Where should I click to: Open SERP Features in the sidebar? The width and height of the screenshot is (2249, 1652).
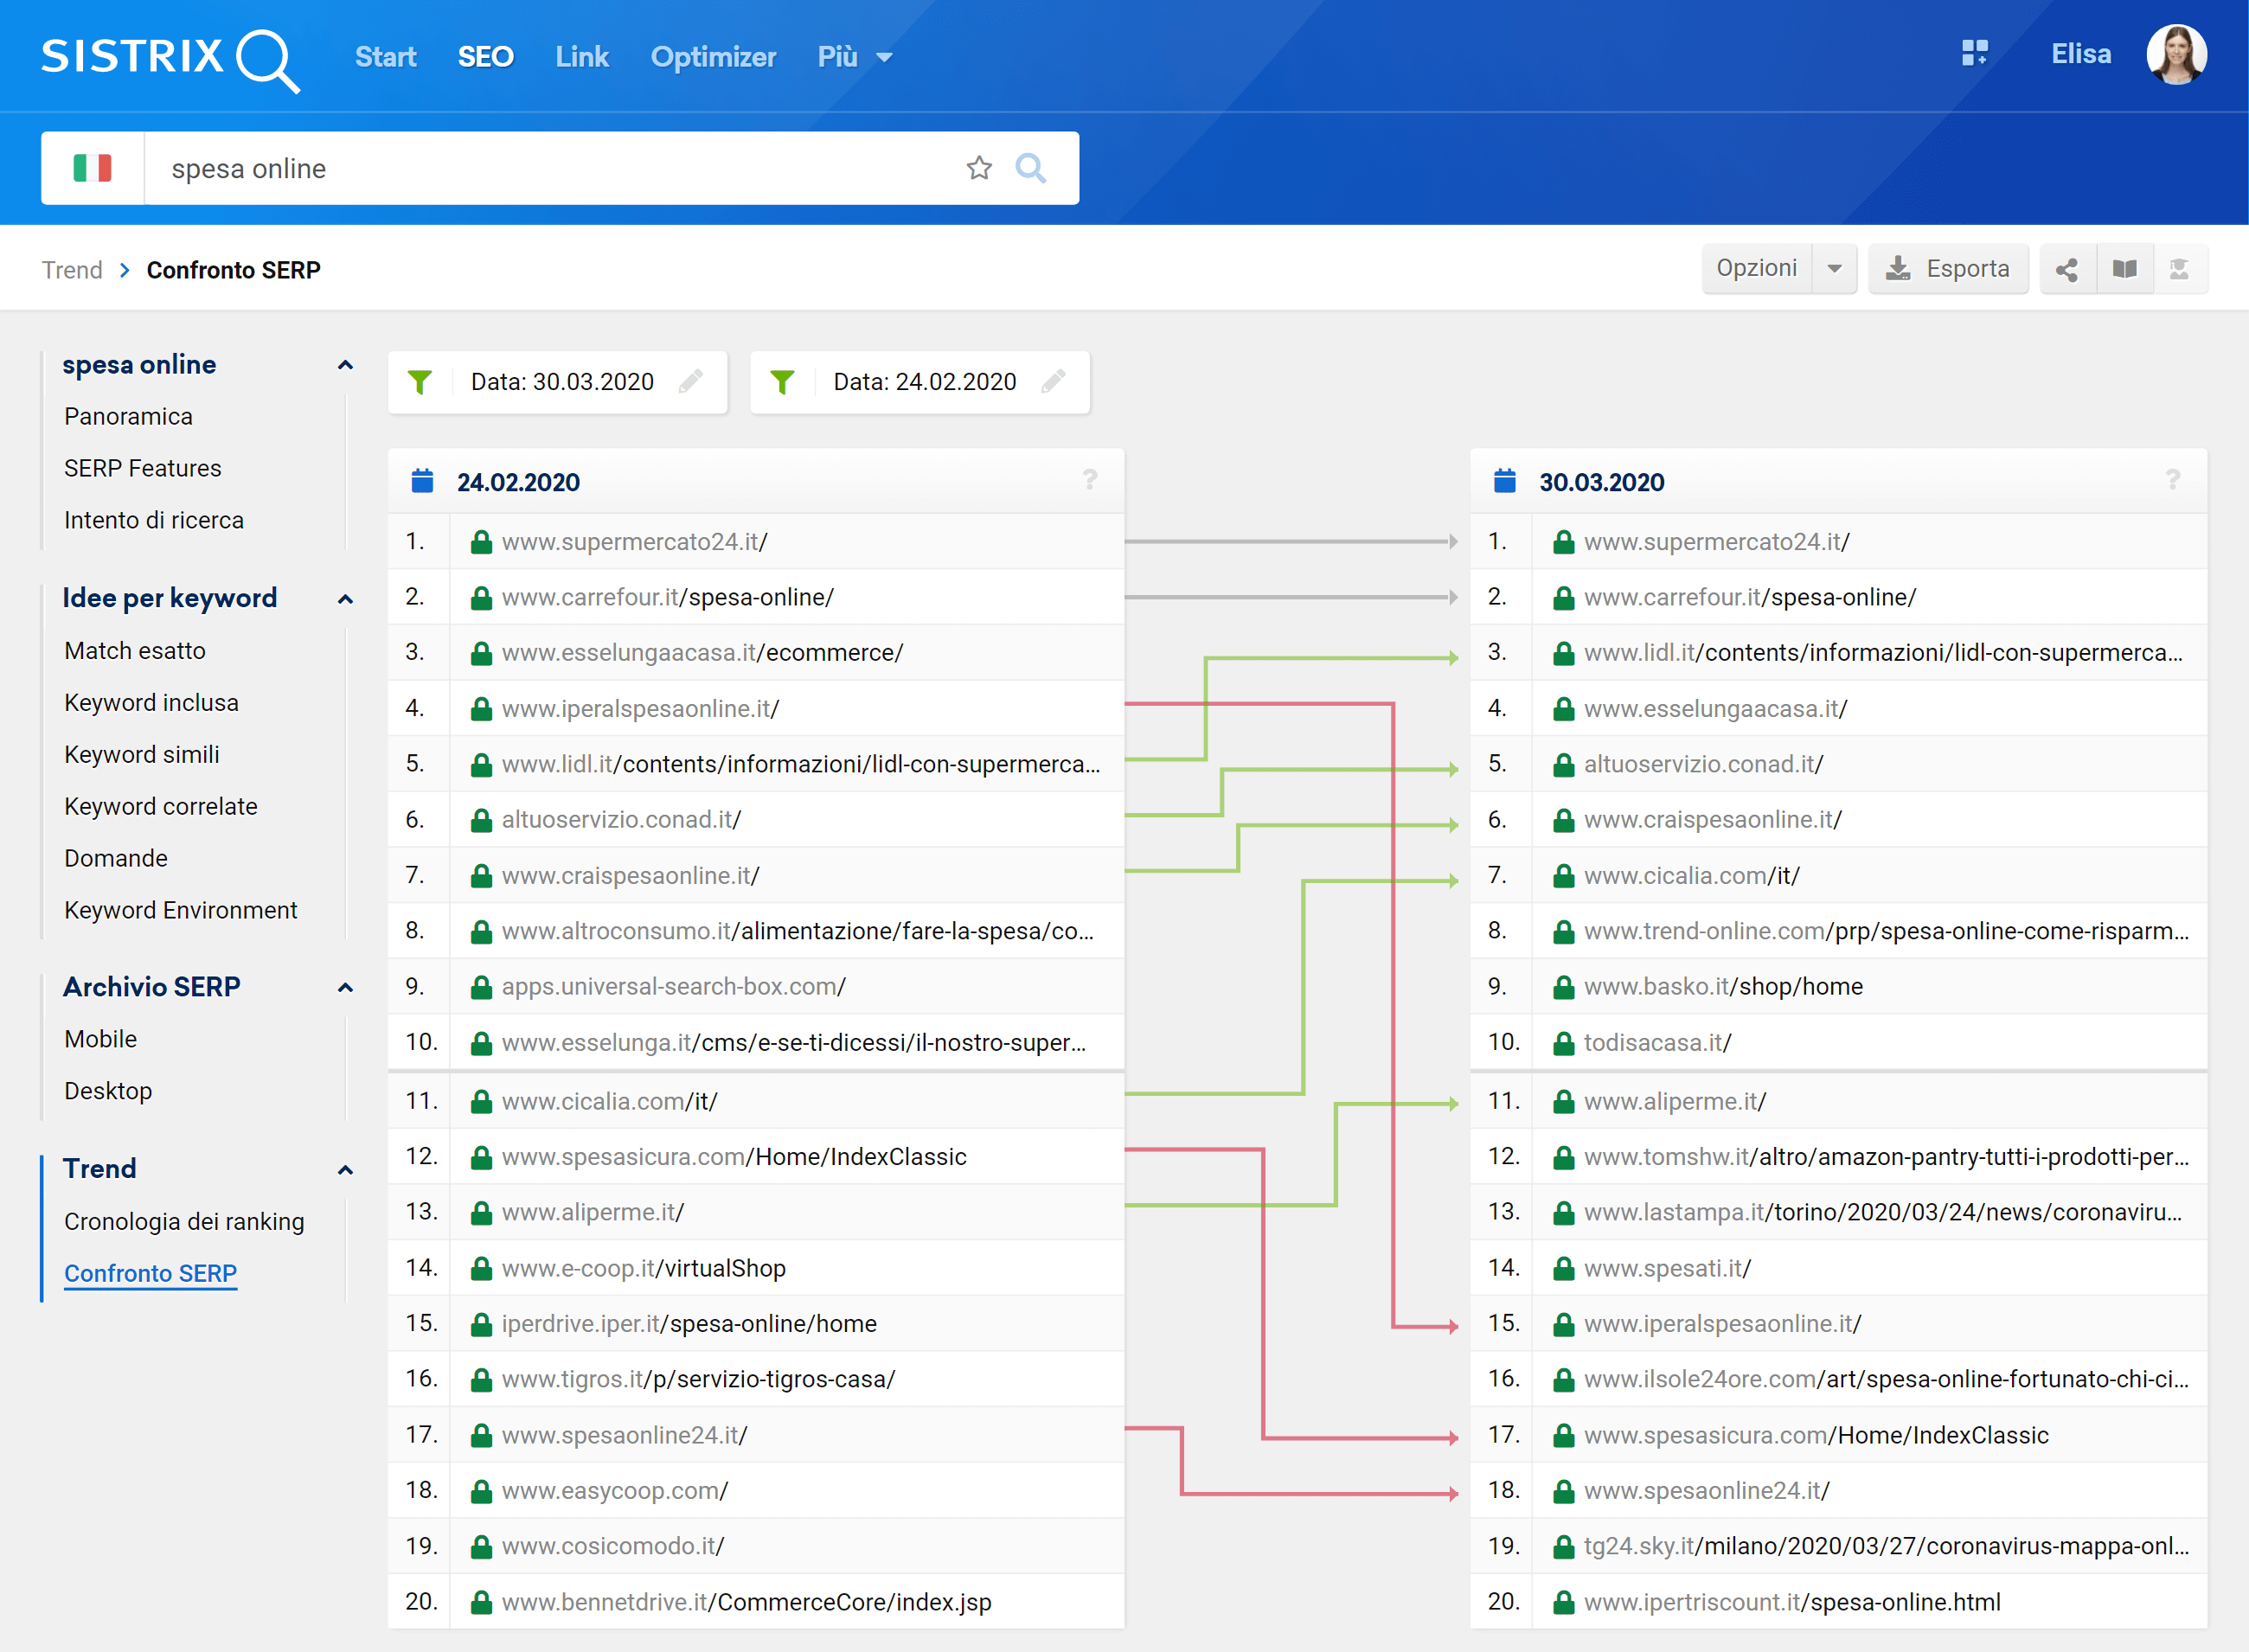point(142,468)
